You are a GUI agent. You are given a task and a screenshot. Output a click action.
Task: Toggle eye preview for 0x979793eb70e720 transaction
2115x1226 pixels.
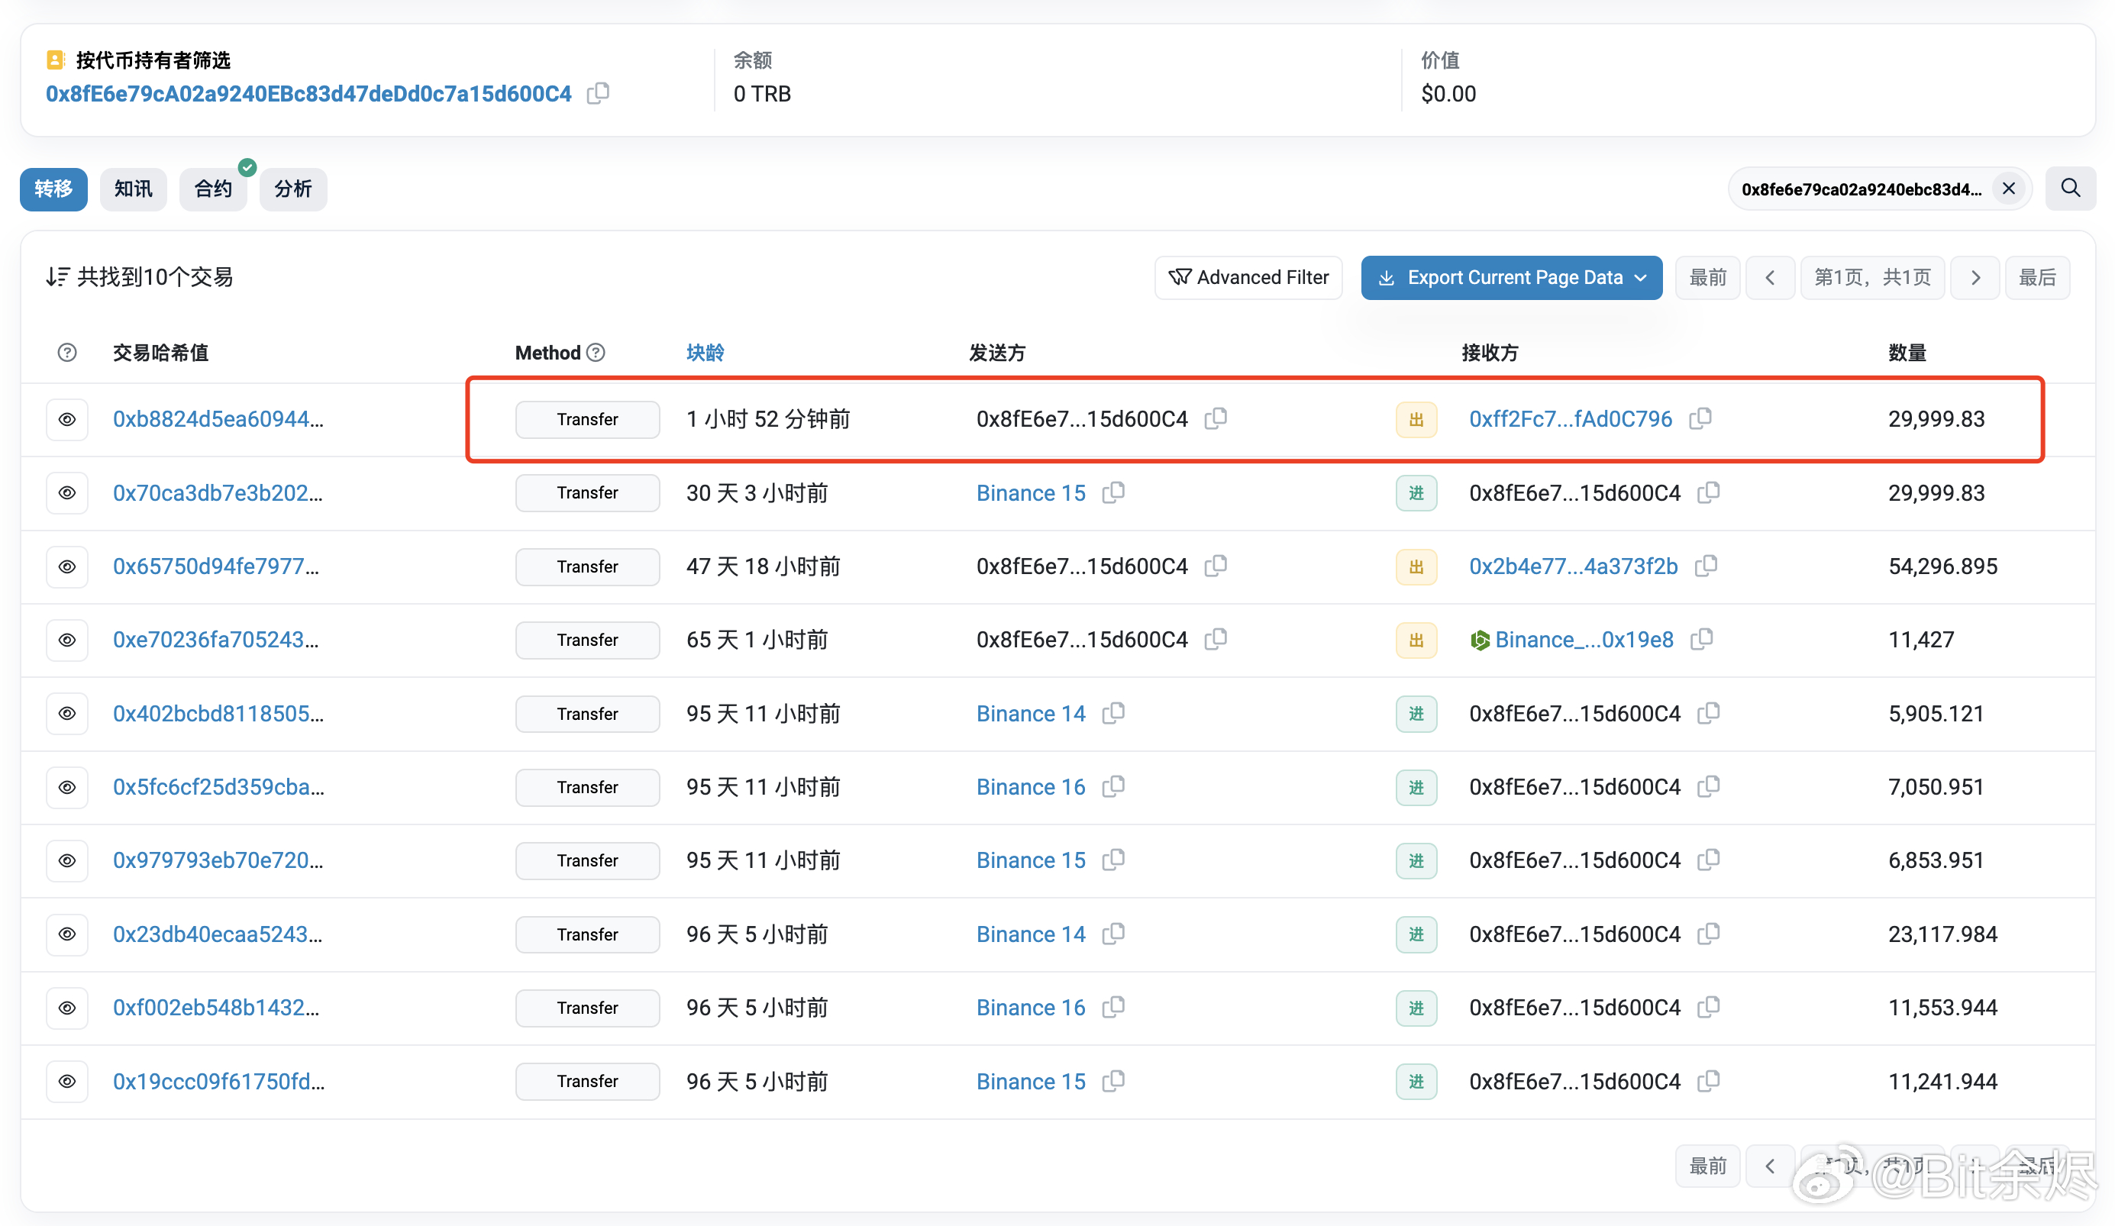pyautogui.click(x=67, y=860)
